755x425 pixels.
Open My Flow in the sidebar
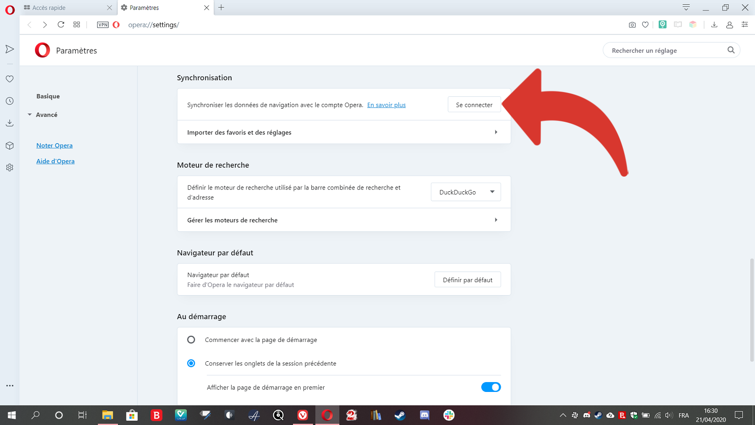[9, 49]
